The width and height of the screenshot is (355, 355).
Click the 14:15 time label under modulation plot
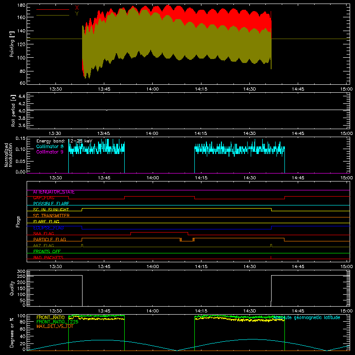[x=201, y=178]
